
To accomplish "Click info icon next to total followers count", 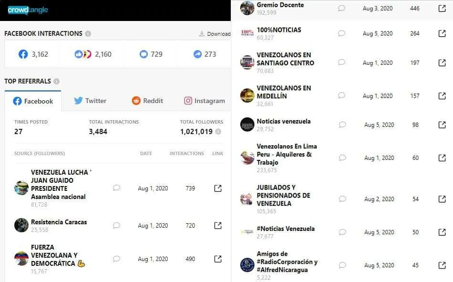I will (x=218, y=132).
